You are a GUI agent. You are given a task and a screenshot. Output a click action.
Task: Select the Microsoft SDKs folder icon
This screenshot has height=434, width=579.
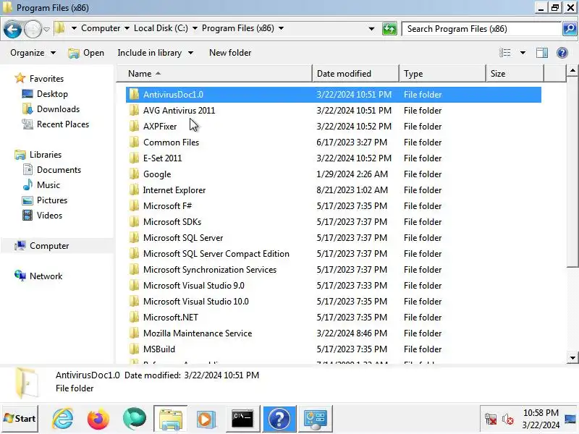click(x=134, y=222)
